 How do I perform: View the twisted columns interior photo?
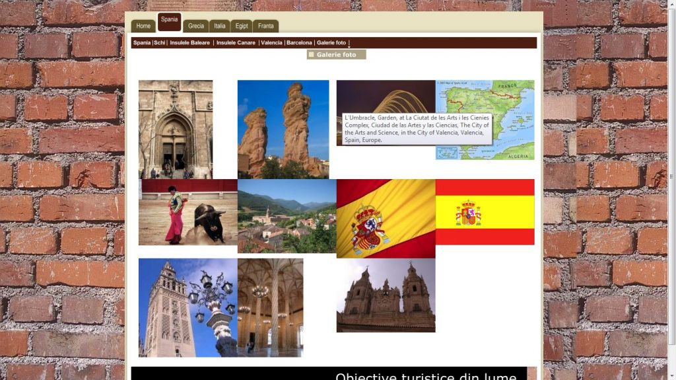[x=271, y=307]
